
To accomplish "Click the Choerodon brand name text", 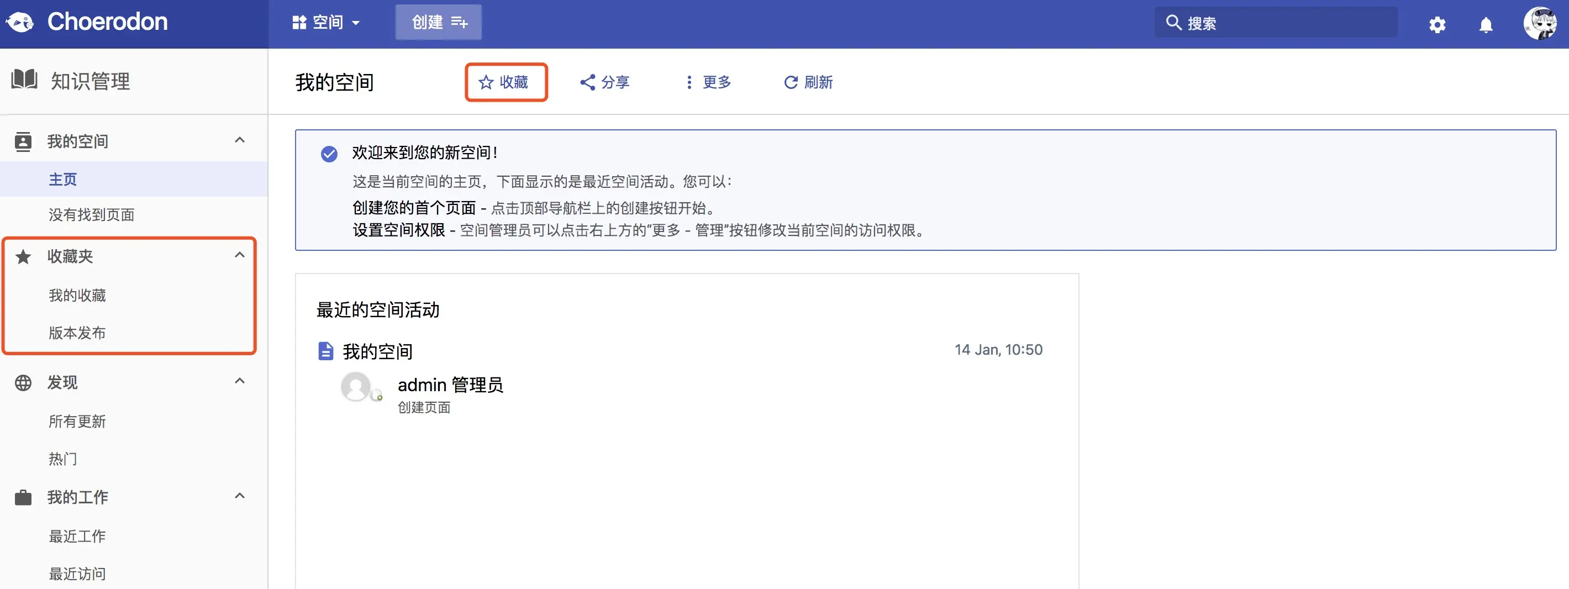I will coord(107,22).
